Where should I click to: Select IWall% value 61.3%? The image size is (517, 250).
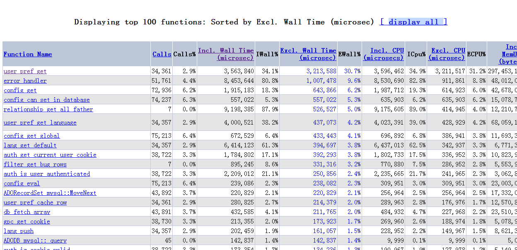tap(270, 145)
